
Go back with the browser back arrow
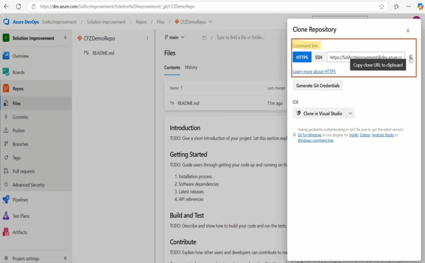click(6, 7)
